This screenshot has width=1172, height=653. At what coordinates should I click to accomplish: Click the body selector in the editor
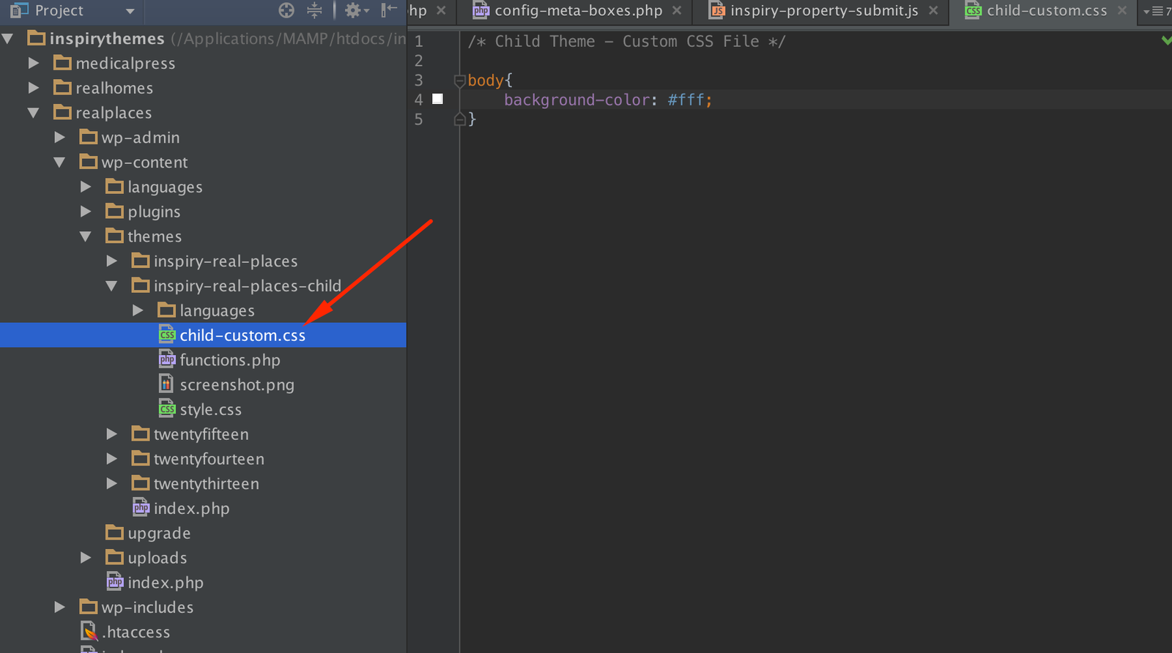point(486,81)
